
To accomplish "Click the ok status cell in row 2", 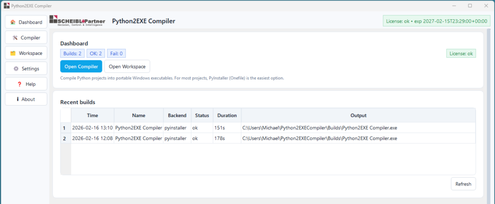I will [x=202, y=138].
